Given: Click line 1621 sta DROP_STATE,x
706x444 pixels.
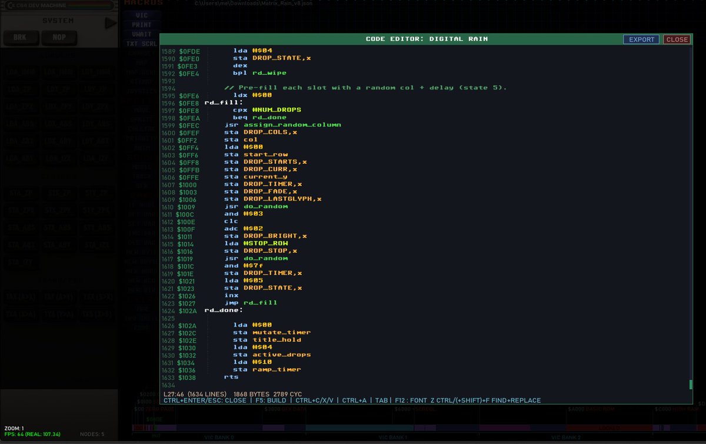Looking at the screenshot, I should [263, 288].
